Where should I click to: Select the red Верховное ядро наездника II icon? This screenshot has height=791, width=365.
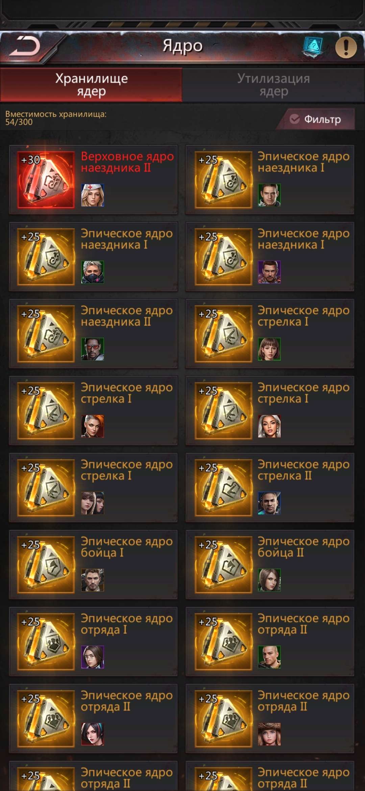(46, 179)
